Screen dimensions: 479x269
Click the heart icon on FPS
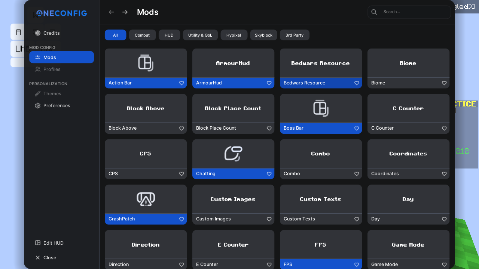coord(357,265)
